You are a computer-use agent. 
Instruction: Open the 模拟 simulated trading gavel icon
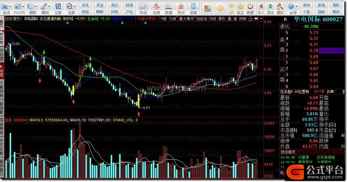point(280,6)
